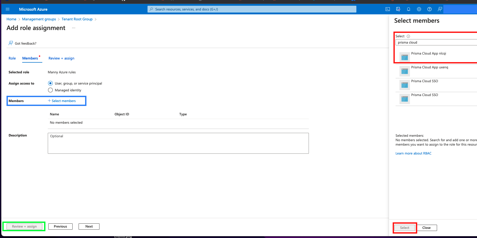Switch to the Role tab
Viewport: 477px width, 238px height.
pos(12,58)
